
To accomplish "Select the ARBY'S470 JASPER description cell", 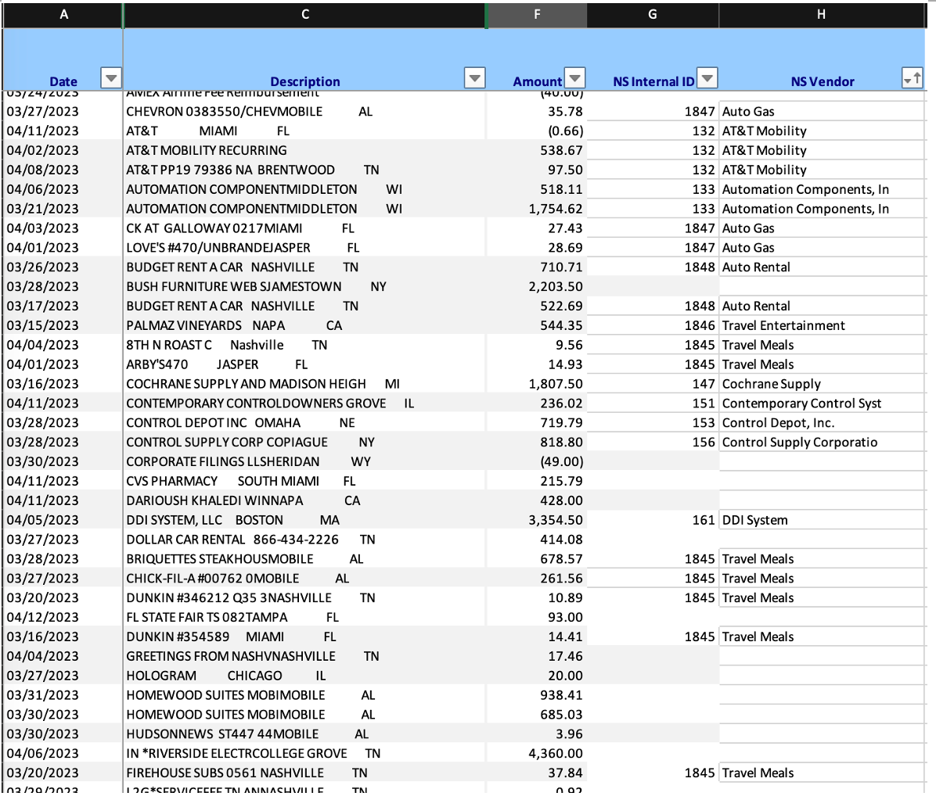I will (x=305, y=364).
